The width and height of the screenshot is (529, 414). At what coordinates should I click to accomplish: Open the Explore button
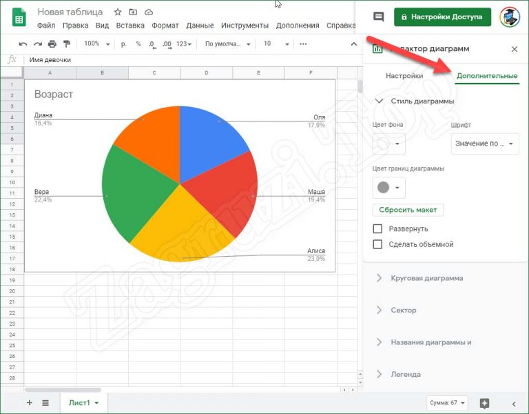(484, 403)
